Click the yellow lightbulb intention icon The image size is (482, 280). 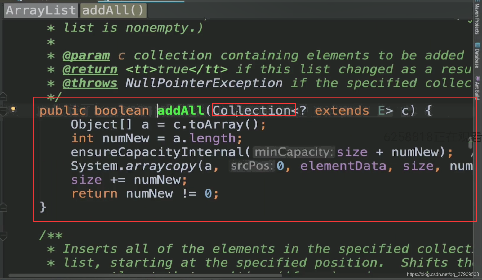click(13, 110)
